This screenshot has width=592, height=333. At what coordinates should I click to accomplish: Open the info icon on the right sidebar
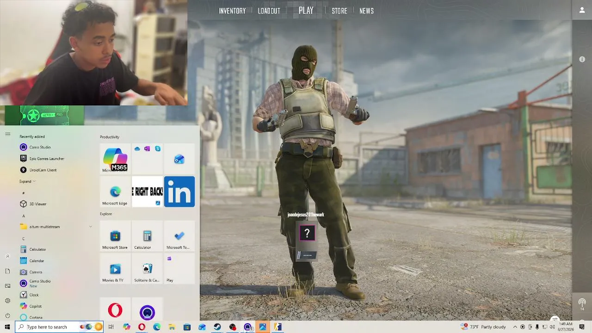[x=582, y=59]
